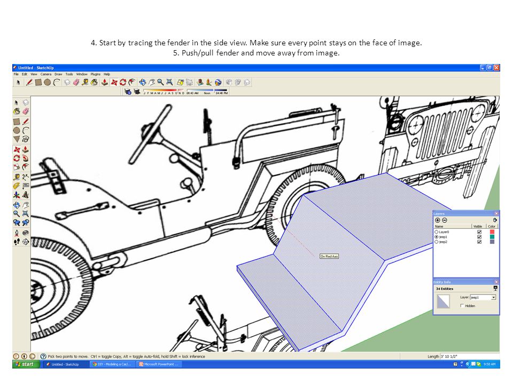Viewport: 513px width, 384px height.
Task: Select the Look Around eye tool
Action: [x=26, y=233]
